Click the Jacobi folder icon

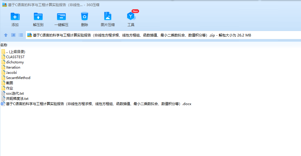3,72
